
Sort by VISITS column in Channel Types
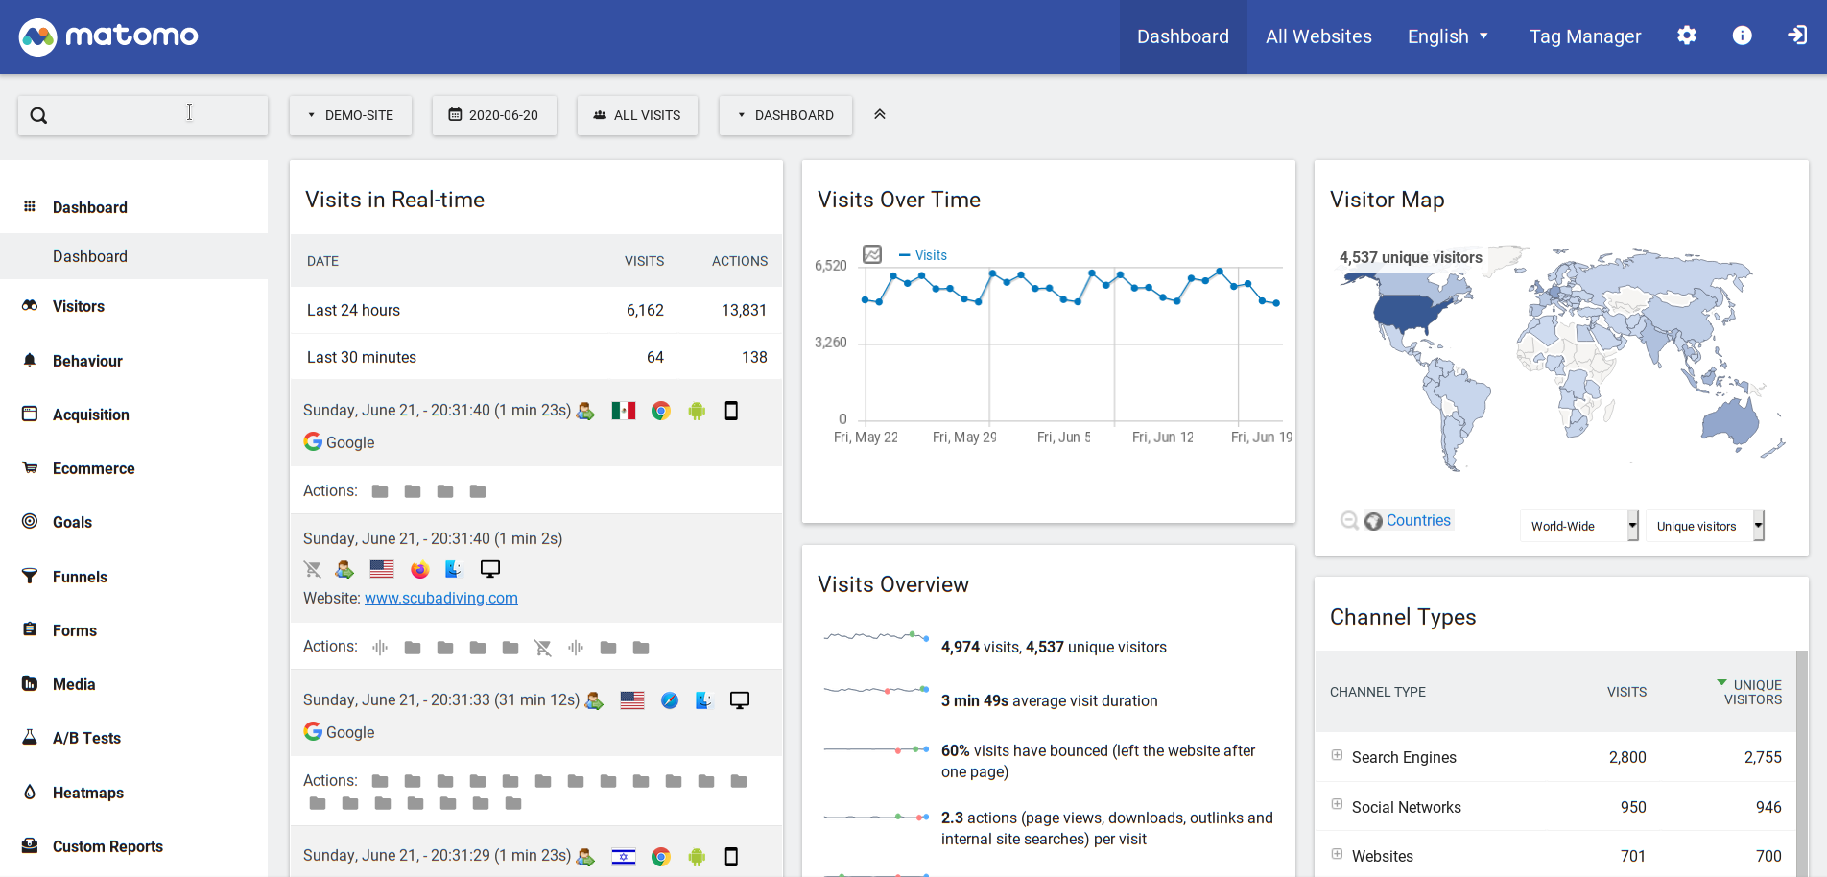coord(1627,692)
